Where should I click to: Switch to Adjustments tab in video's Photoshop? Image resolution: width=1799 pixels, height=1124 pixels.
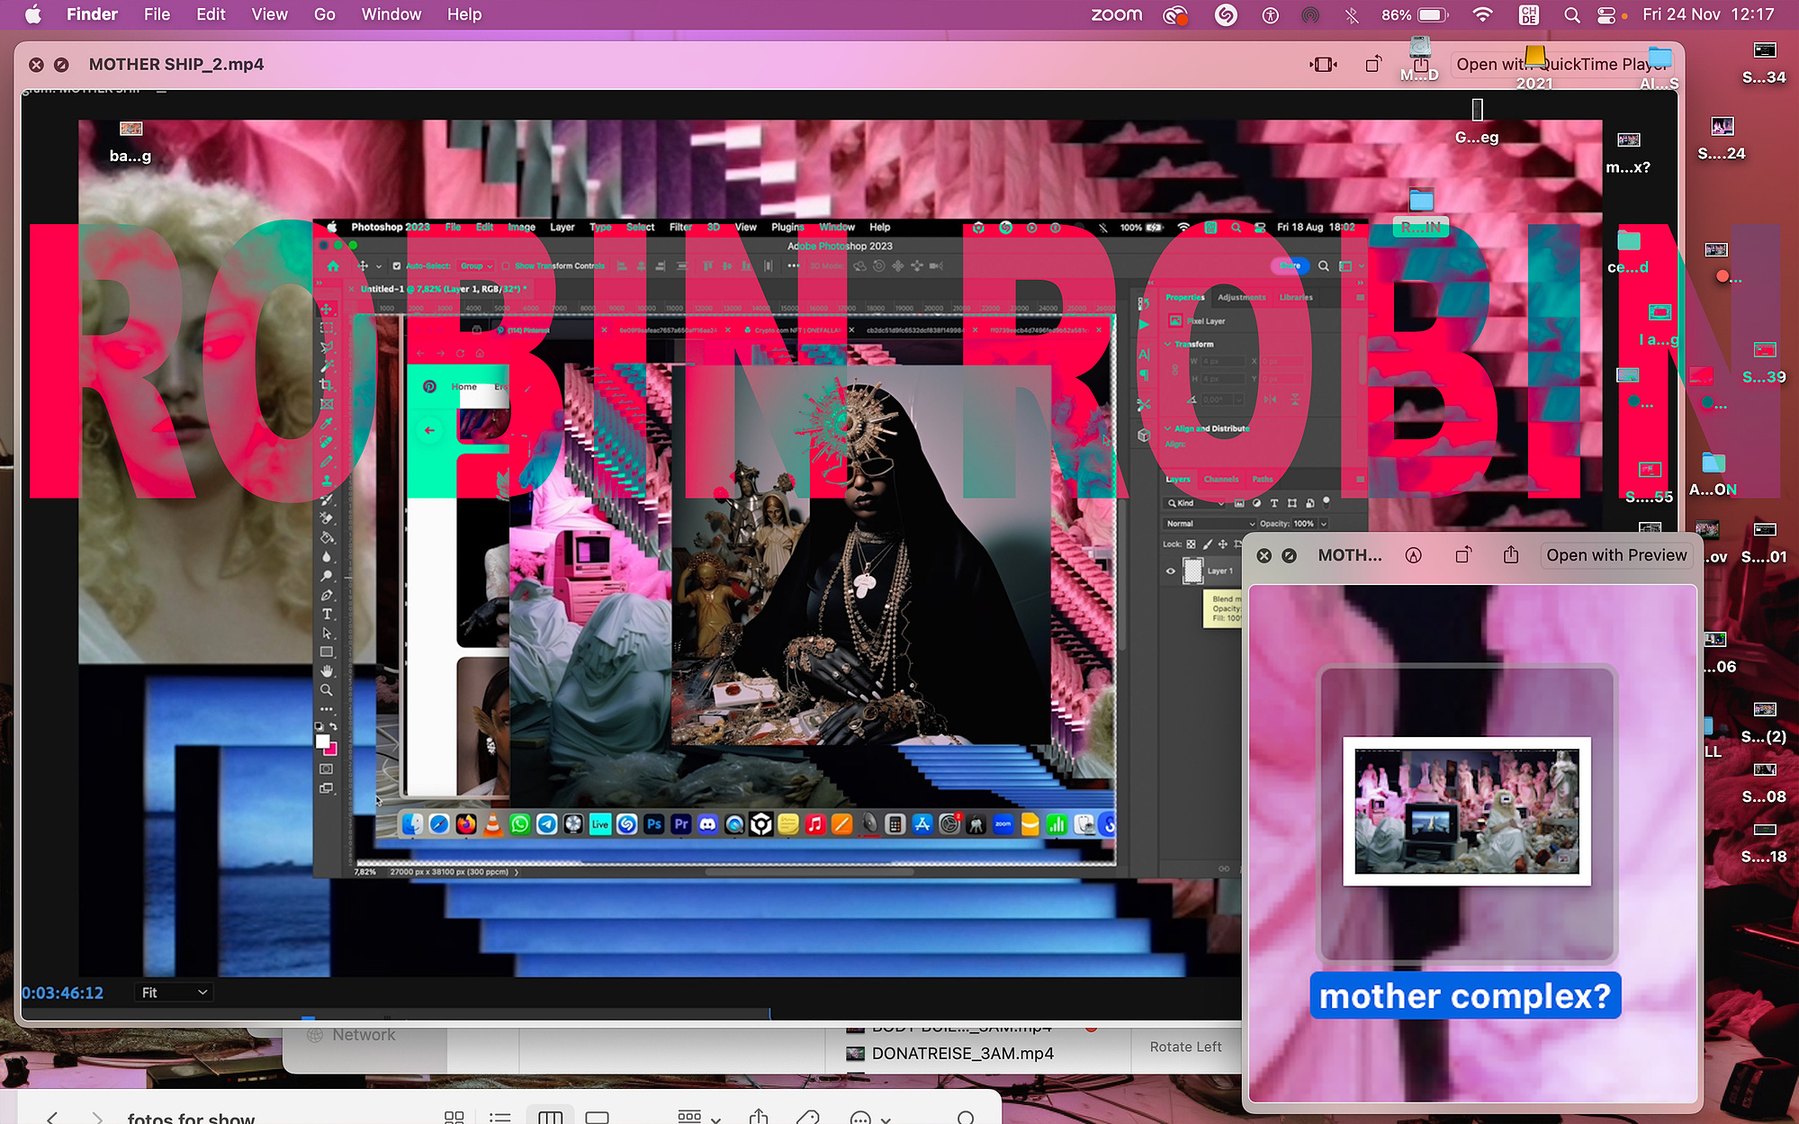pyautogui.click(x=1241, y=297)
